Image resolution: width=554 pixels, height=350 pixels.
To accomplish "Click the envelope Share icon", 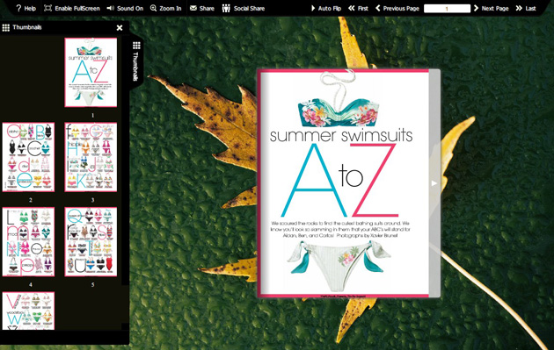I will pyautogui.click(x=193, y=8).
